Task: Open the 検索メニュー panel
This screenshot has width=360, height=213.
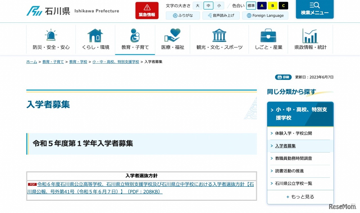Action: pos(315,9)
